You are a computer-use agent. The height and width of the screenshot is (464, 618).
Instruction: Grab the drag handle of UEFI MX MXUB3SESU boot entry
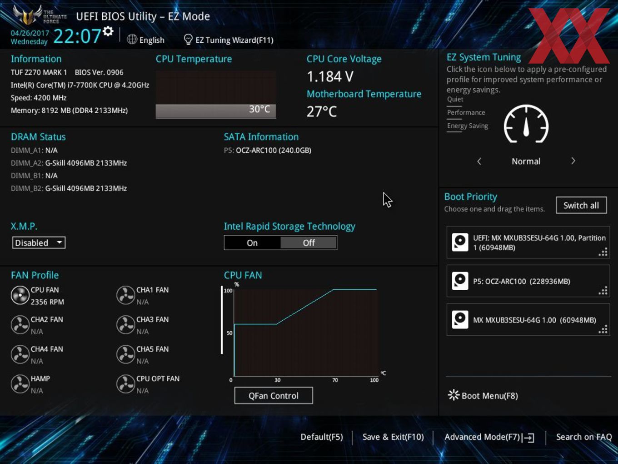pos(603,252)
